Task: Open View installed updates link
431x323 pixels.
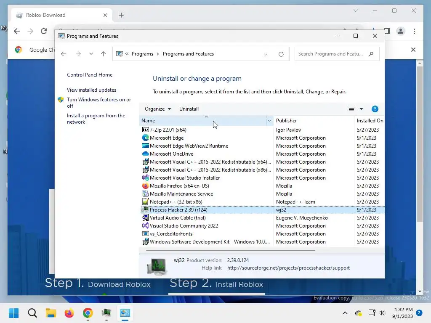Action: tap(91, 90)
